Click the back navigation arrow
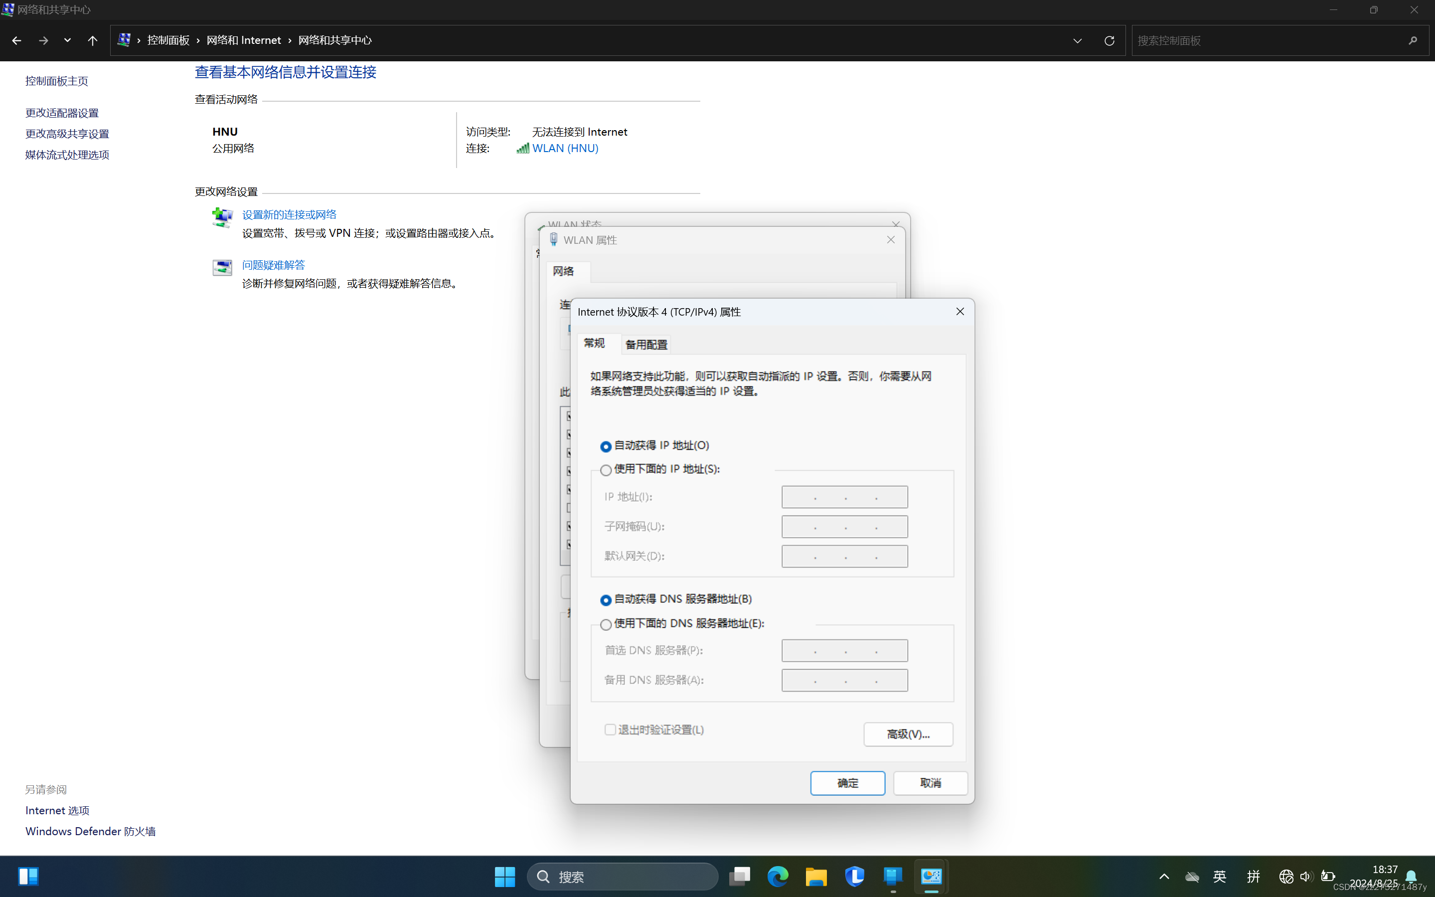This screenshot has height=897, width=1435. (16, 40)
